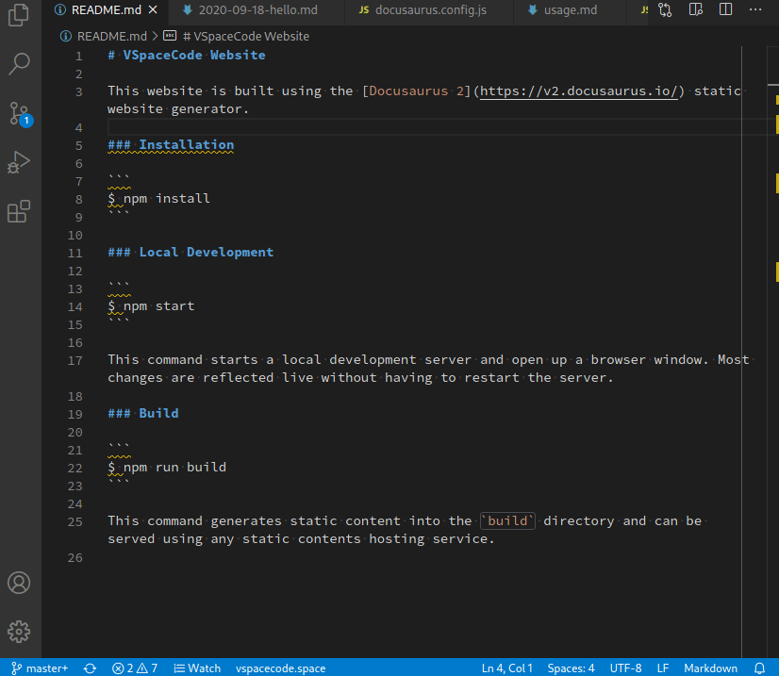Open the Run and Debug view
Screen dimensions: 779x676
tap(19, 162)
